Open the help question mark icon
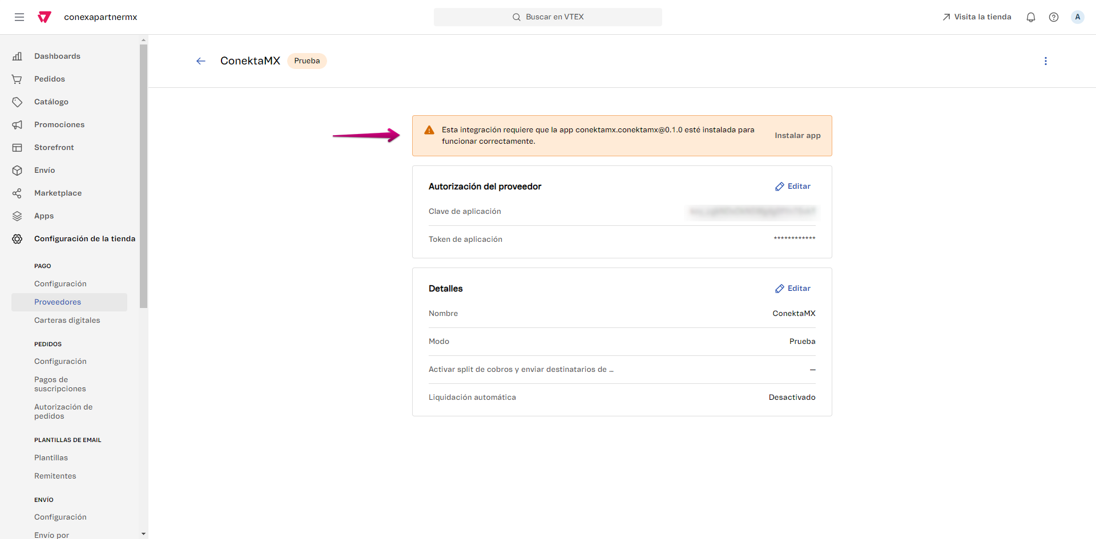1096x539 pixels. 1054,17
